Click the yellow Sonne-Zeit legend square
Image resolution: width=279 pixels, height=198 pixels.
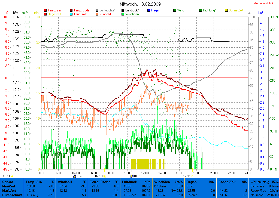point(226,11)
